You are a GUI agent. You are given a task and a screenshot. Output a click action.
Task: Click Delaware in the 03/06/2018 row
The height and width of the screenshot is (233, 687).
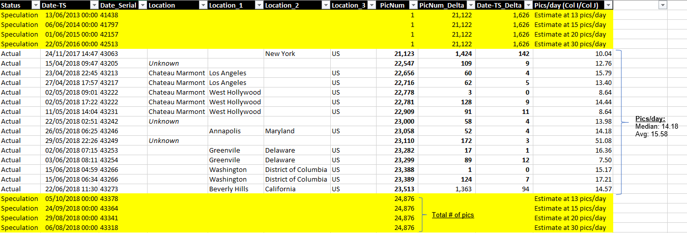(x=297, y=160)
